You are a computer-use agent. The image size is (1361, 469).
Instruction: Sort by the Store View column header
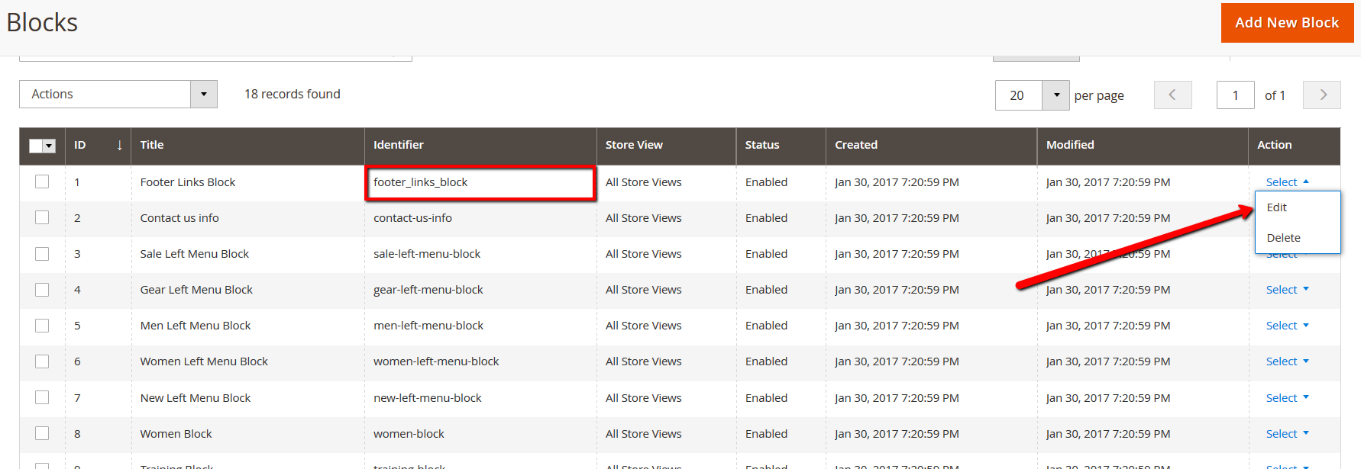666,145
